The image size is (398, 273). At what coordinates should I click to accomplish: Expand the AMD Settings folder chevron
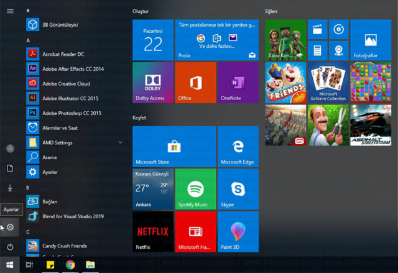(120, 142)
